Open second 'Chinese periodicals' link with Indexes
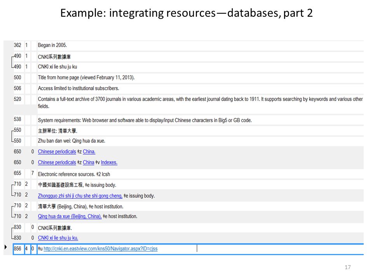Screen dimensions: 373x280 [x=57, y=163]
